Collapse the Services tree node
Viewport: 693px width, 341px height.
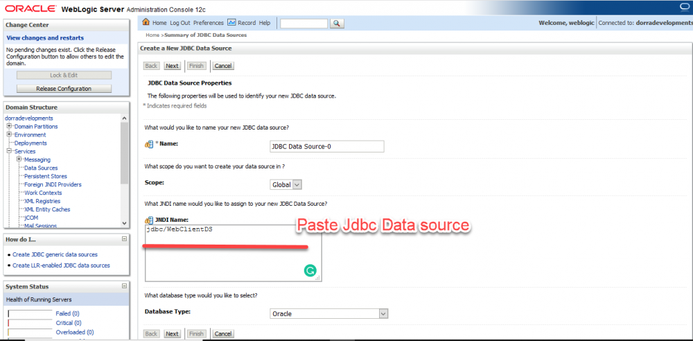click(10, 152)
